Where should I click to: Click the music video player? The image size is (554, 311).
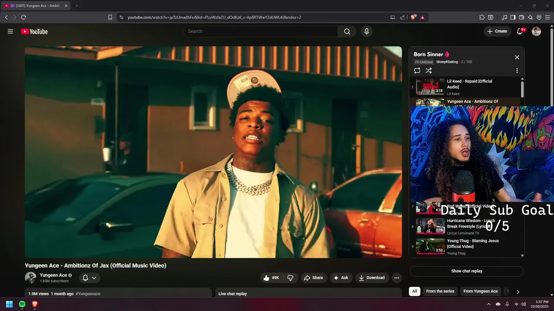point(213,152)
